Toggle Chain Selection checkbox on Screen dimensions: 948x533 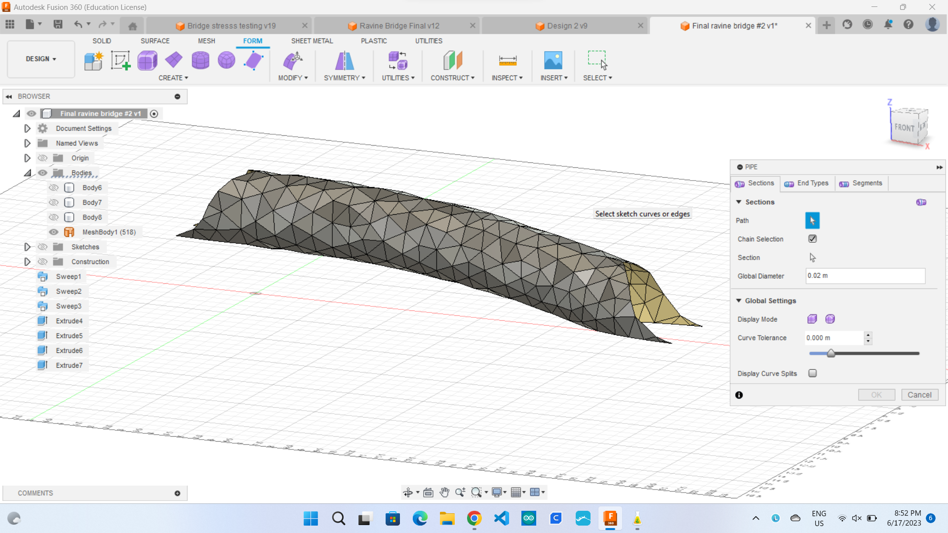click(x=813, y=239)
